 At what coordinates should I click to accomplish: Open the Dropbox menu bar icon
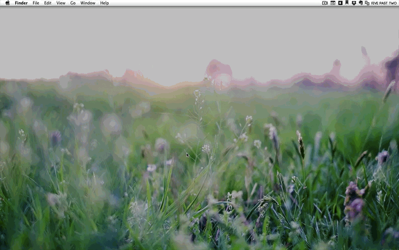point(354,3)
